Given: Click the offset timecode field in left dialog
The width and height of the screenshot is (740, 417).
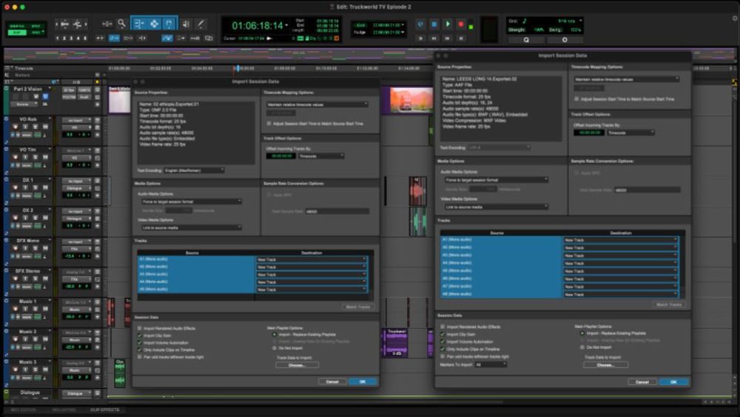Looking at the screenshot, I should coord(281,156).
